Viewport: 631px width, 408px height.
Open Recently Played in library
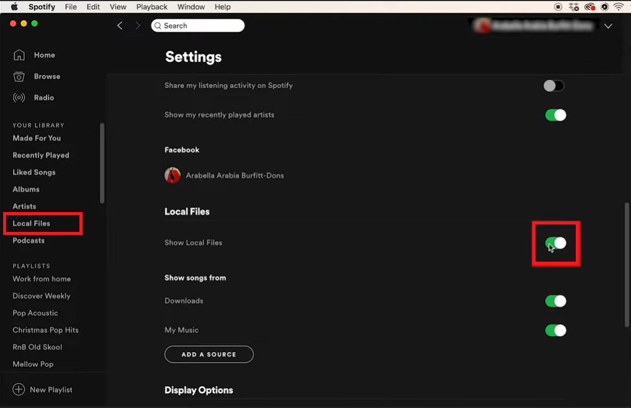[41, 155]
